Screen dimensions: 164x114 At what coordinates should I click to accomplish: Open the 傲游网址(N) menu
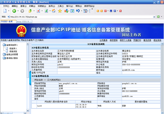[89, 6]
